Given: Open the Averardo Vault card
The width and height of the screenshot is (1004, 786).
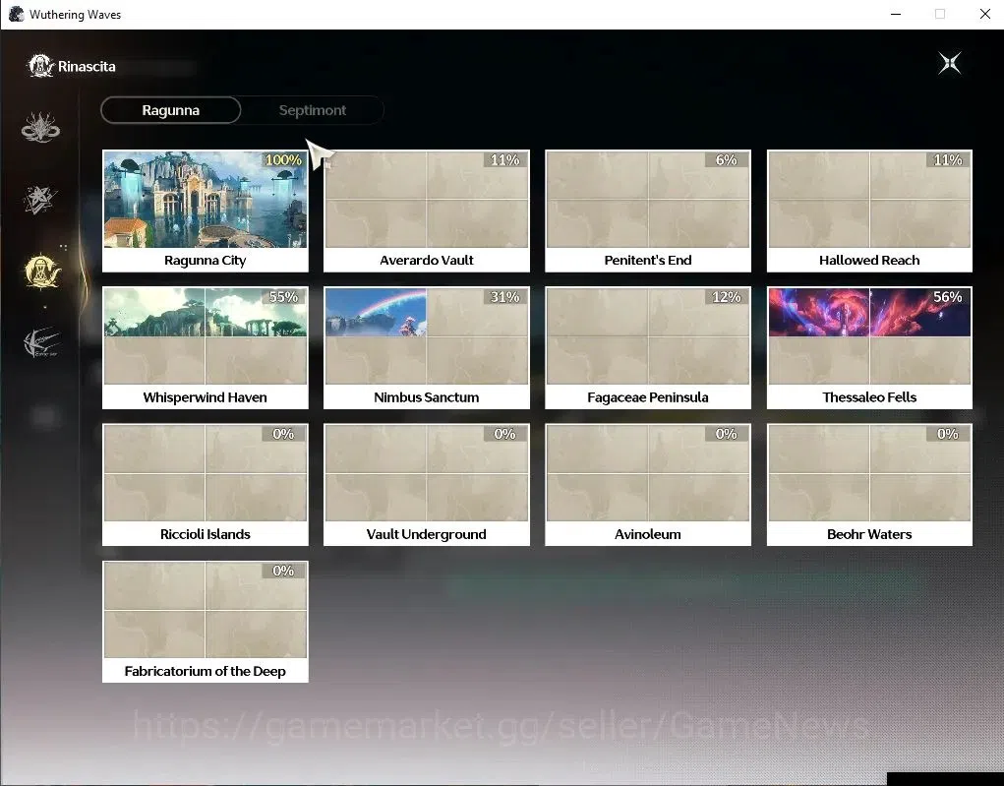Looking at the screenshot, I should point(427,212).
